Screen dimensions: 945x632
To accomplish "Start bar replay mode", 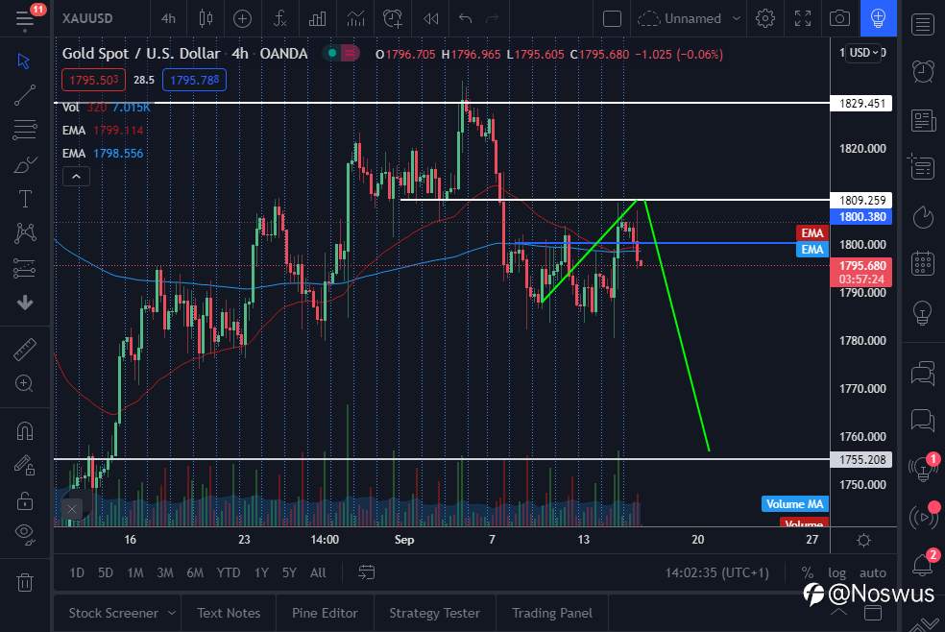I will [430, 18].
